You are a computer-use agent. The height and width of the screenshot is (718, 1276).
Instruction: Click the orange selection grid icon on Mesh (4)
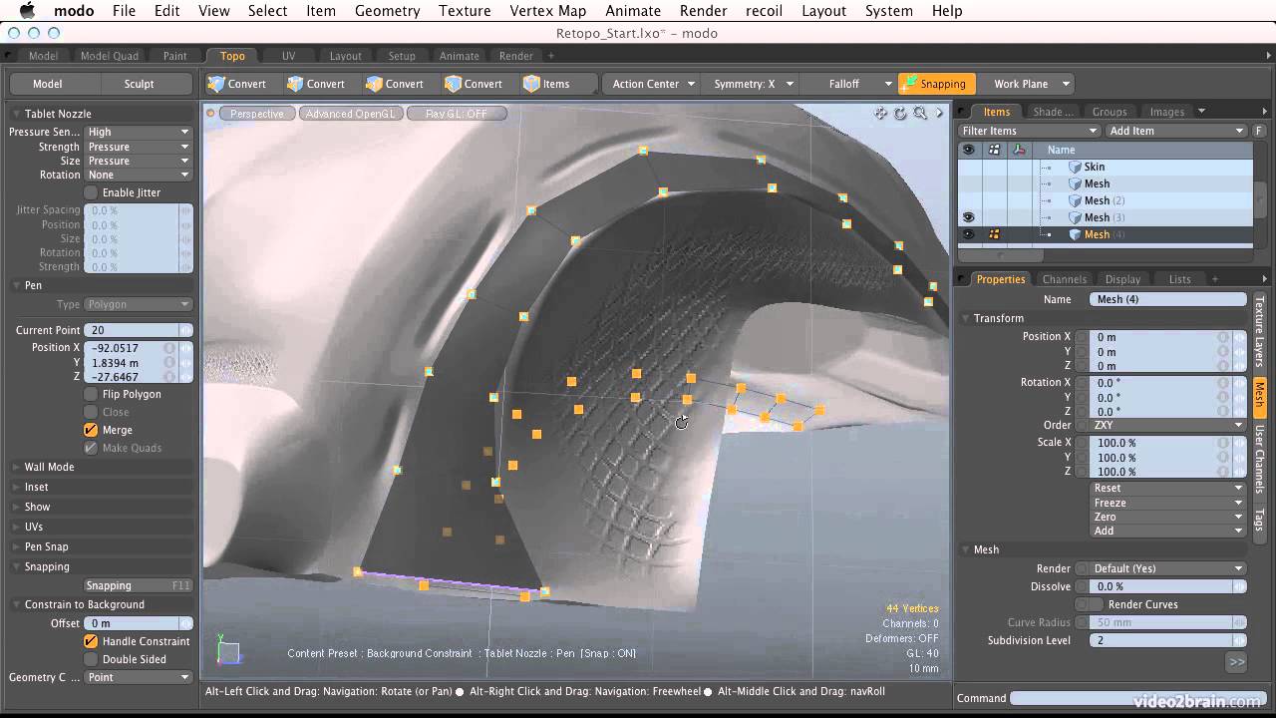(x=994, y=234)
